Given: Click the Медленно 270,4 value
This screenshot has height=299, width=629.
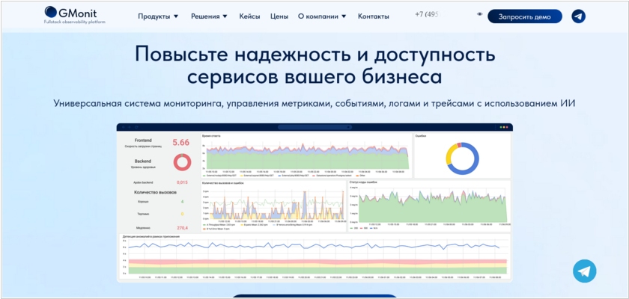Looking at the screenshot, I should (x=182, y=228).
